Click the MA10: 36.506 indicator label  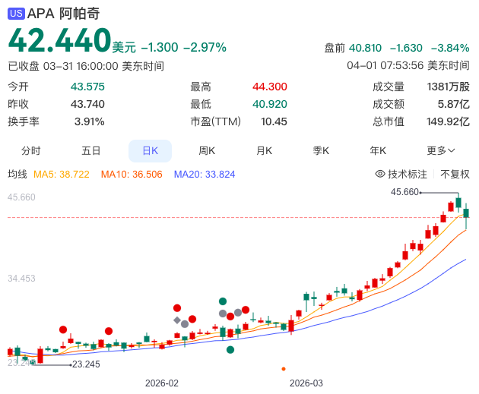click(132, 175)
